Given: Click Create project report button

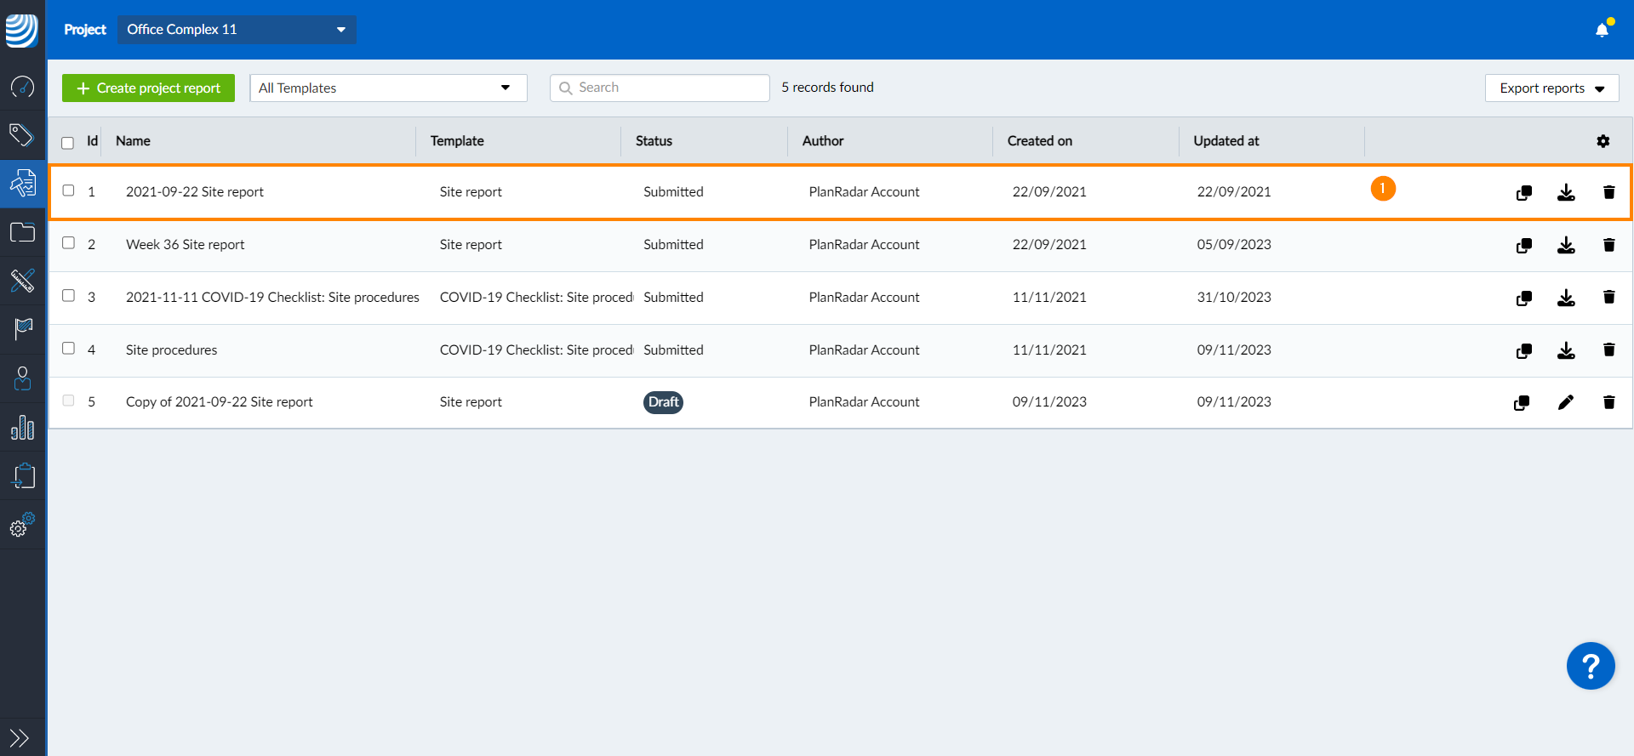Looking at the screenshot, I should click(148, 88).
